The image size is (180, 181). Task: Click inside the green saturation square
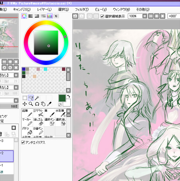(x=46, y=43)
